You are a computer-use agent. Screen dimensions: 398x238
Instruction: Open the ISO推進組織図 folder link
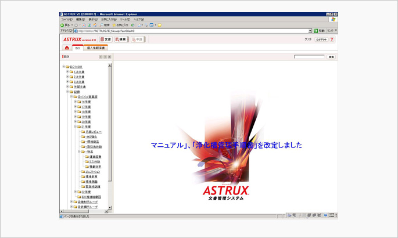tap(91, 197)
